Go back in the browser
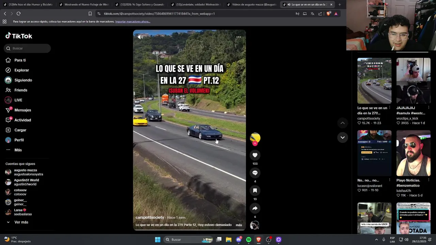The image size is (436, 245). (5, 14)
